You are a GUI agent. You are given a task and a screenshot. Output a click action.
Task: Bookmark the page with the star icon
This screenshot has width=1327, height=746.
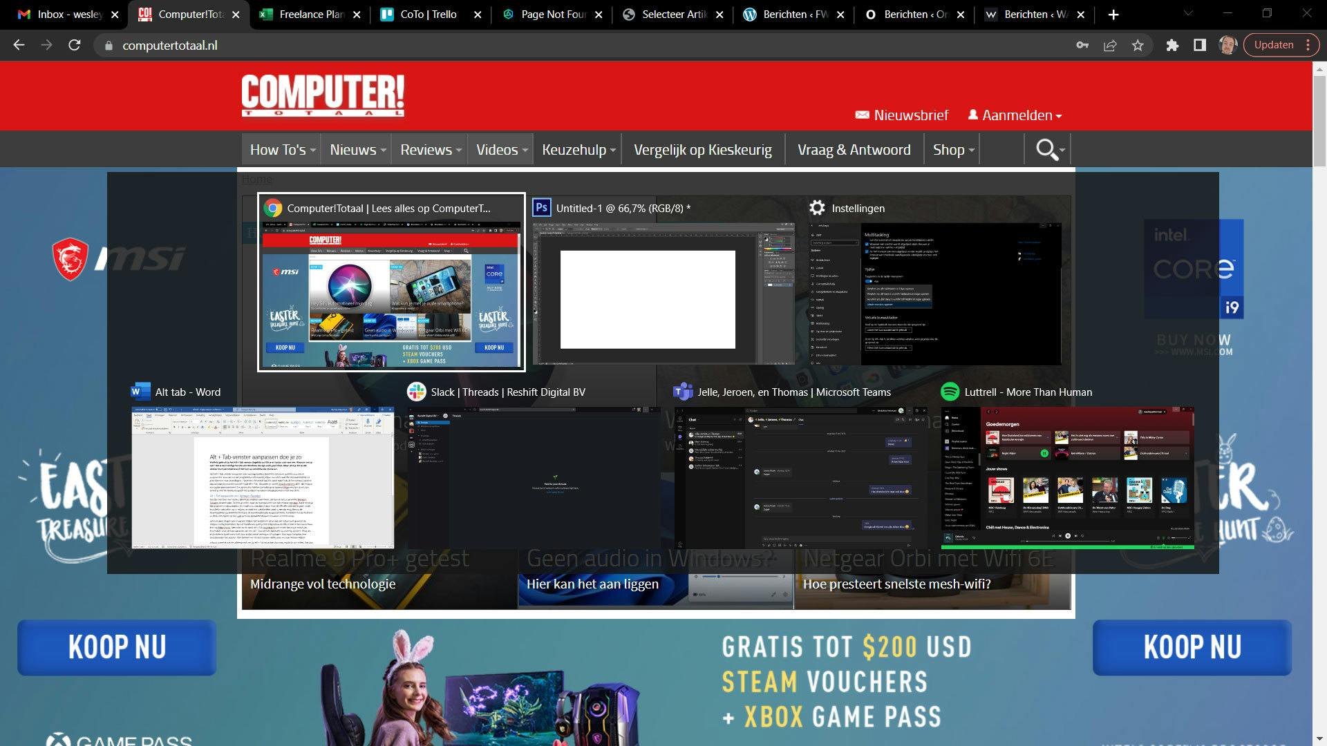[x=1137, y=45]
